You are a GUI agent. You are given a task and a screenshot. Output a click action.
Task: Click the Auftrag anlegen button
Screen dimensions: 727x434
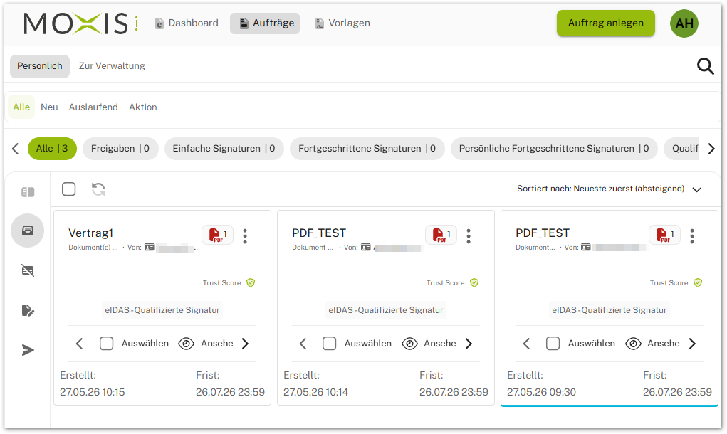605,23
